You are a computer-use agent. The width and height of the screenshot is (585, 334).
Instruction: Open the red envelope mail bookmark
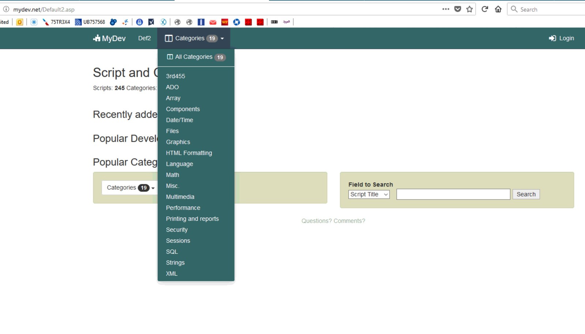coord(213,22)
